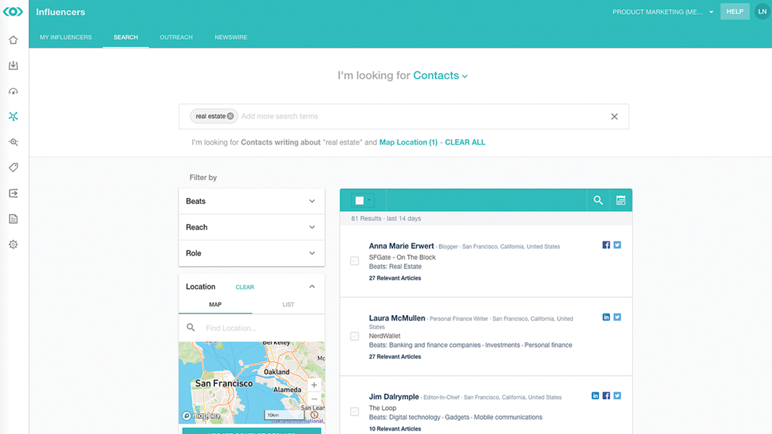Switch to the Outreach tab
This screenshot has width=772, height=434.
click(176, 37)
